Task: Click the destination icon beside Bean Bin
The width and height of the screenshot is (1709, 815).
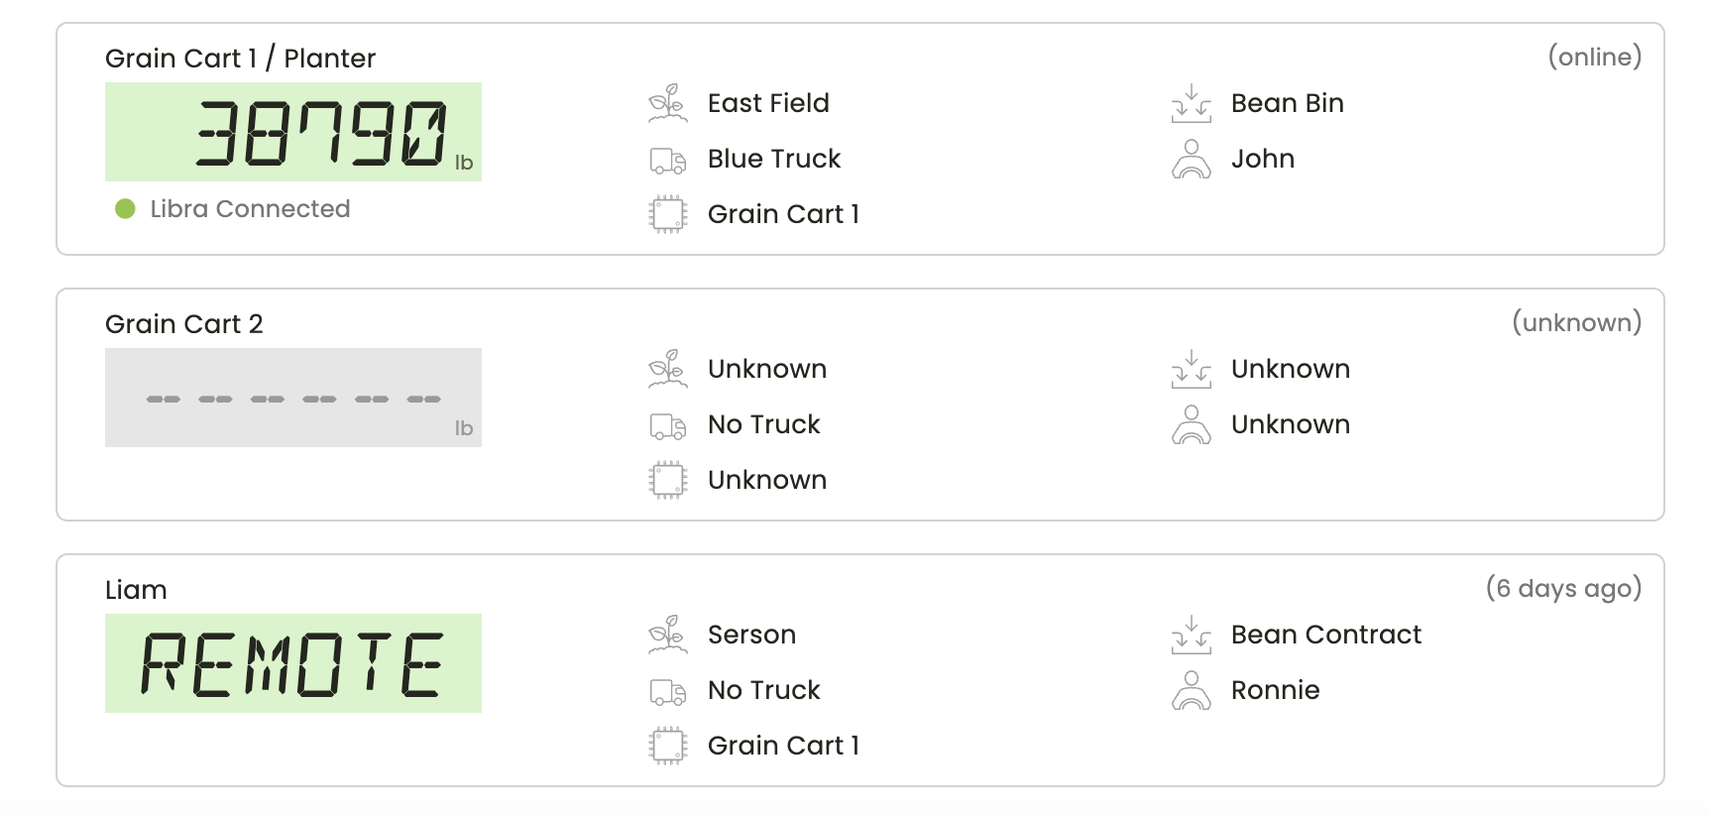Action: pyautogui.click(x=1191, y=103)
